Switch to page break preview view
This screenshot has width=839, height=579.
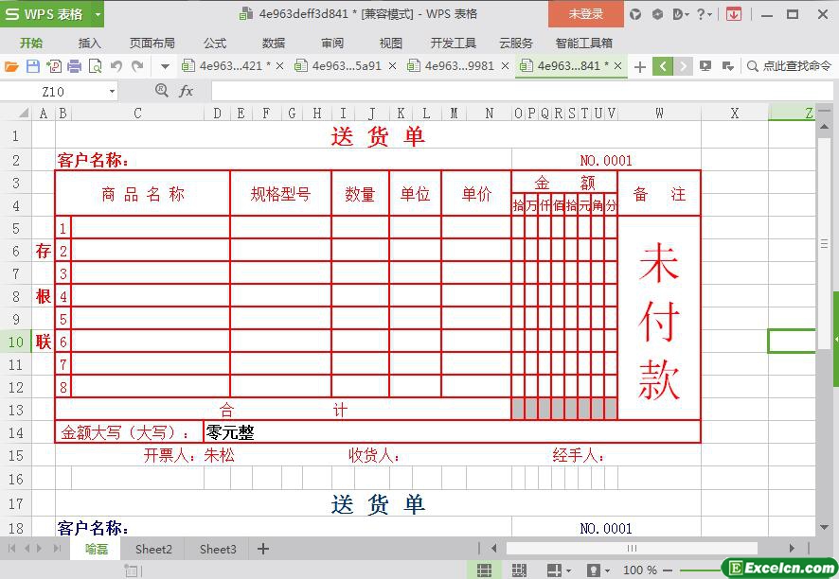coord(518,570)
